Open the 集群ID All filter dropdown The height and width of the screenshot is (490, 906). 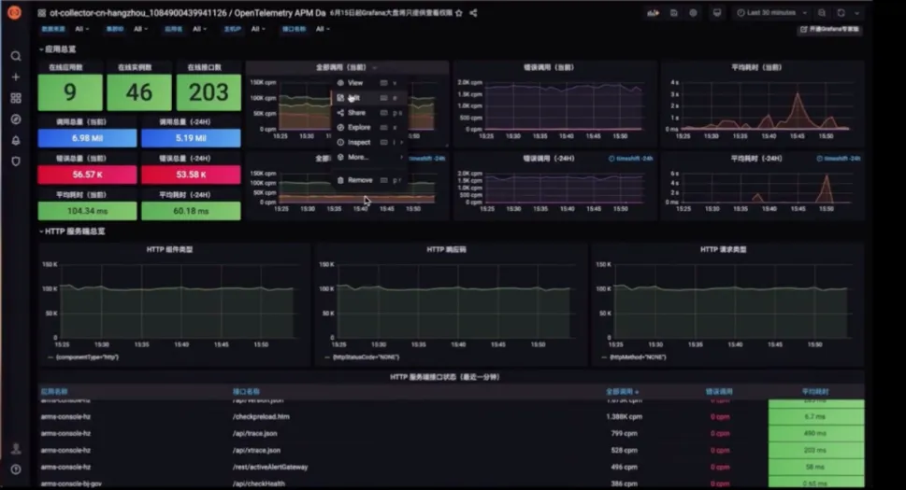click(140, 29)
